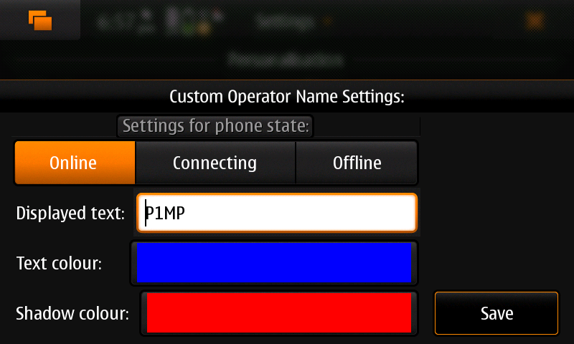Open the task switcher icon
Screen dimensions: 574x344
[40, 20]
